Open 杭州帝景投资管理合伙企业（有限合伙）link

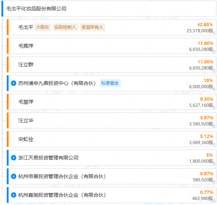[x=63, y=176]
